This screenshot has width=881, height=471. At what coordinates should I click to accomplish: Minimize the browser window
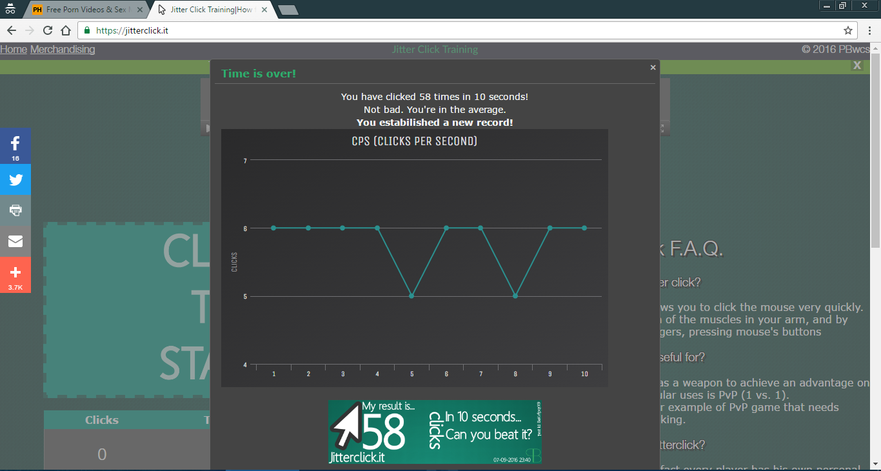click(x=827, y=5)
